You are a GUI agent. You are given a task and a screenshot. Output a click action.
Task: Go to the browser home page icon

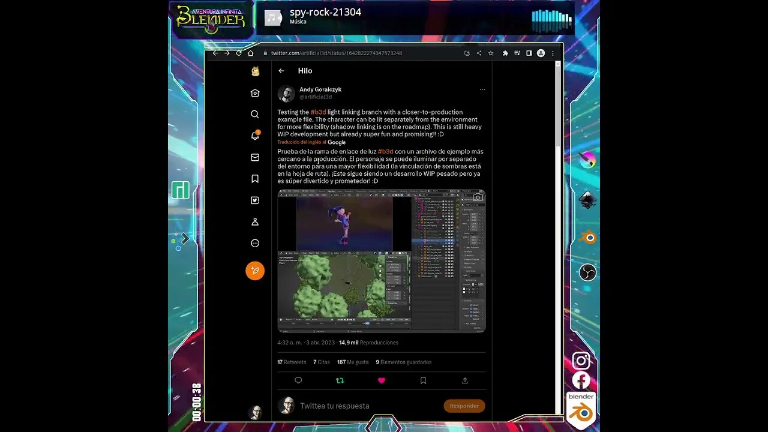point(250,53)
